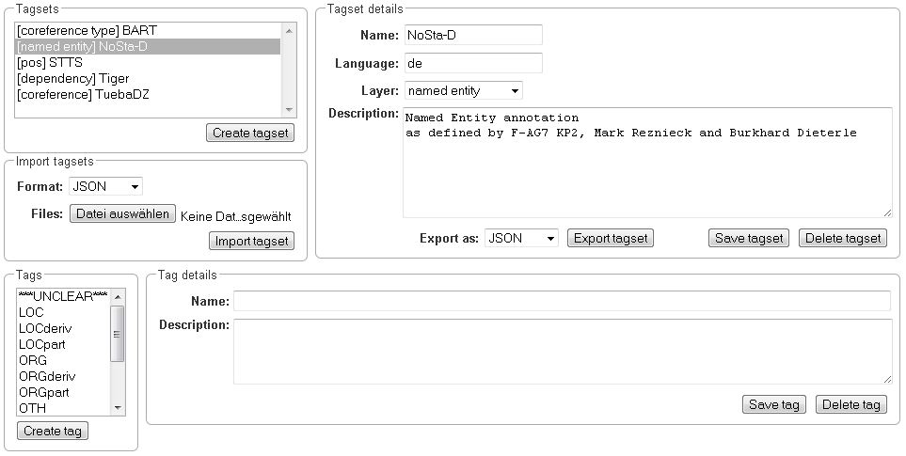The image size is (906, 456).
Task: Select the ORGpart tag
Action: point(43,392)
